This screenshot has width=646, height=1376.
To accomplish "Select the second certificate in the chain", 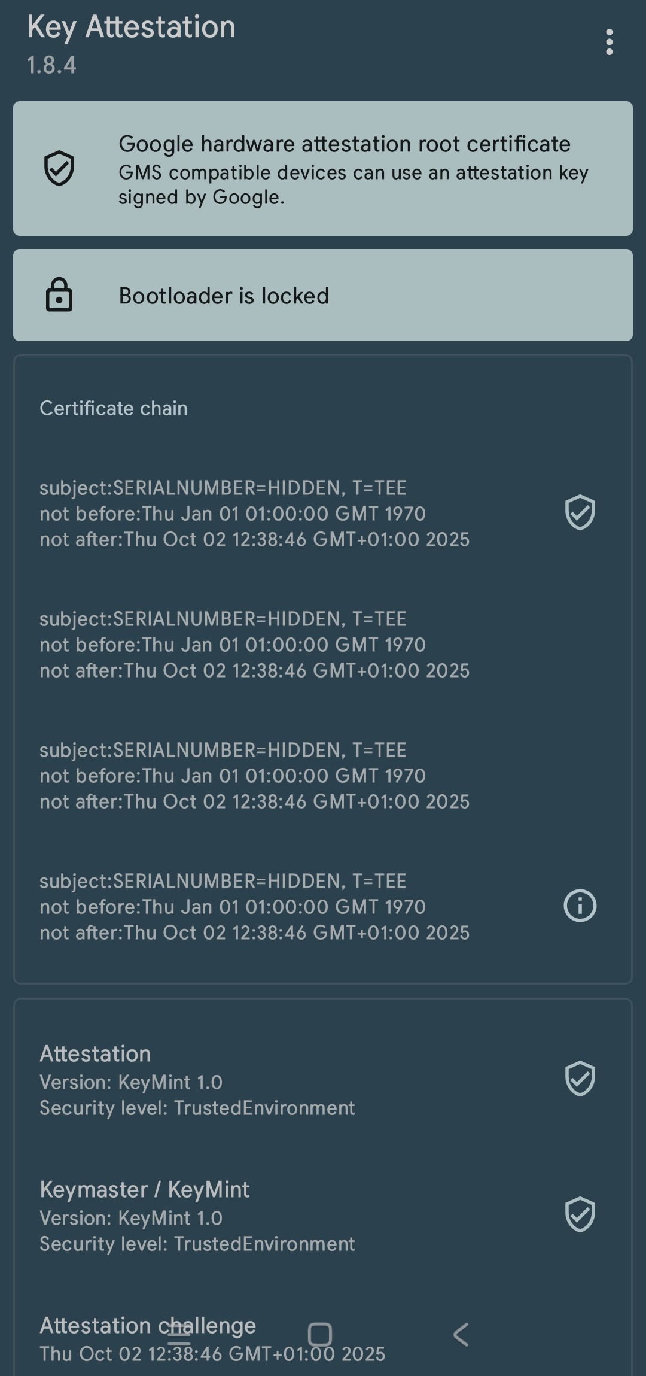I will coord(254,645).
